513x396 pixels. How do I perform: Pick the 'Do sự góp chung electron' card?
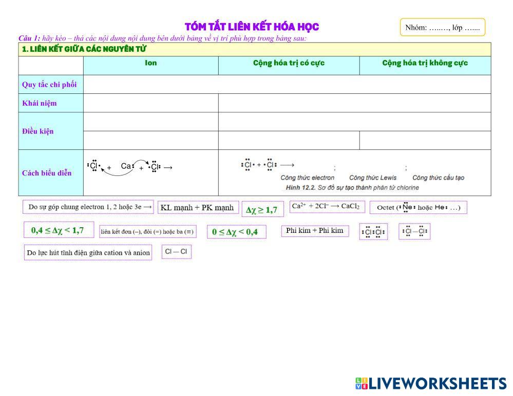click(88, 207)
